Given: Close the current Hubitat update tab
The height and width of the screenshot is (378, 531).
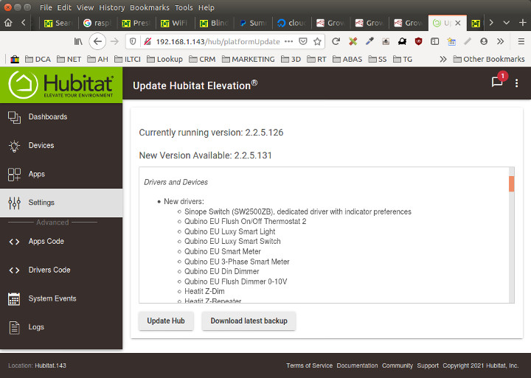Looking at the screenshot, I should (458, 23).
